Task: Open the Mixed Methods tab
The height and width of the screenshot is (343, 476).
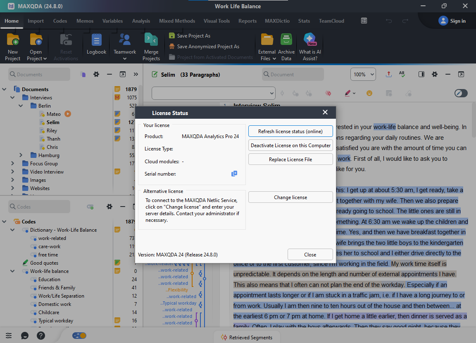Action: [177, 21]
